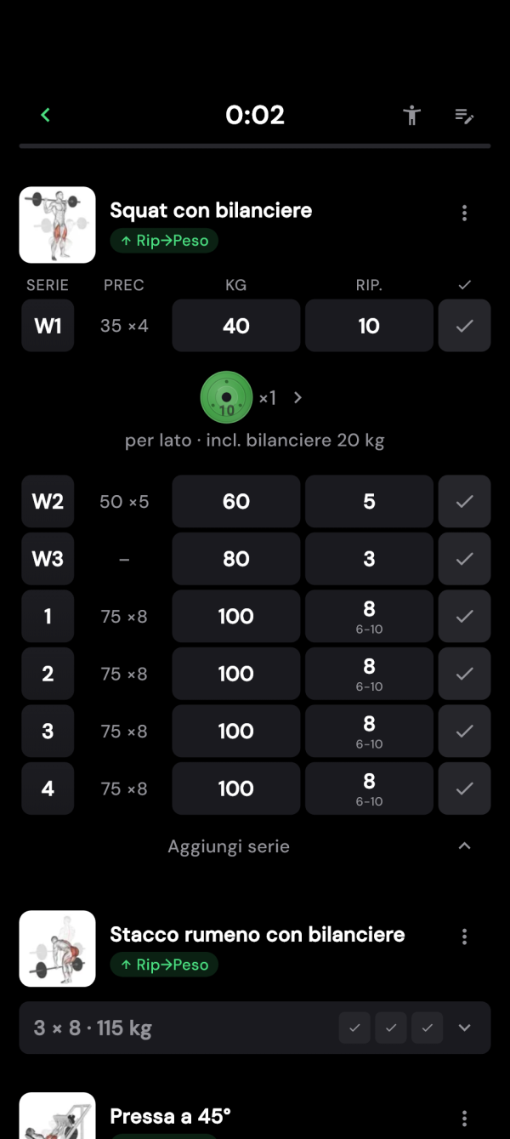Tap Aggiungi serie to add a set
This screenshot has width=510, height=1139.
click(229, 846)
